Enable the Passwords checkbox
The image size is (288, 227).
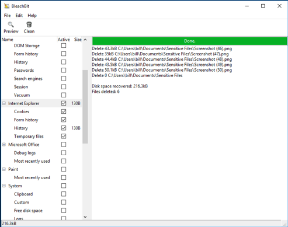[64, 70]
